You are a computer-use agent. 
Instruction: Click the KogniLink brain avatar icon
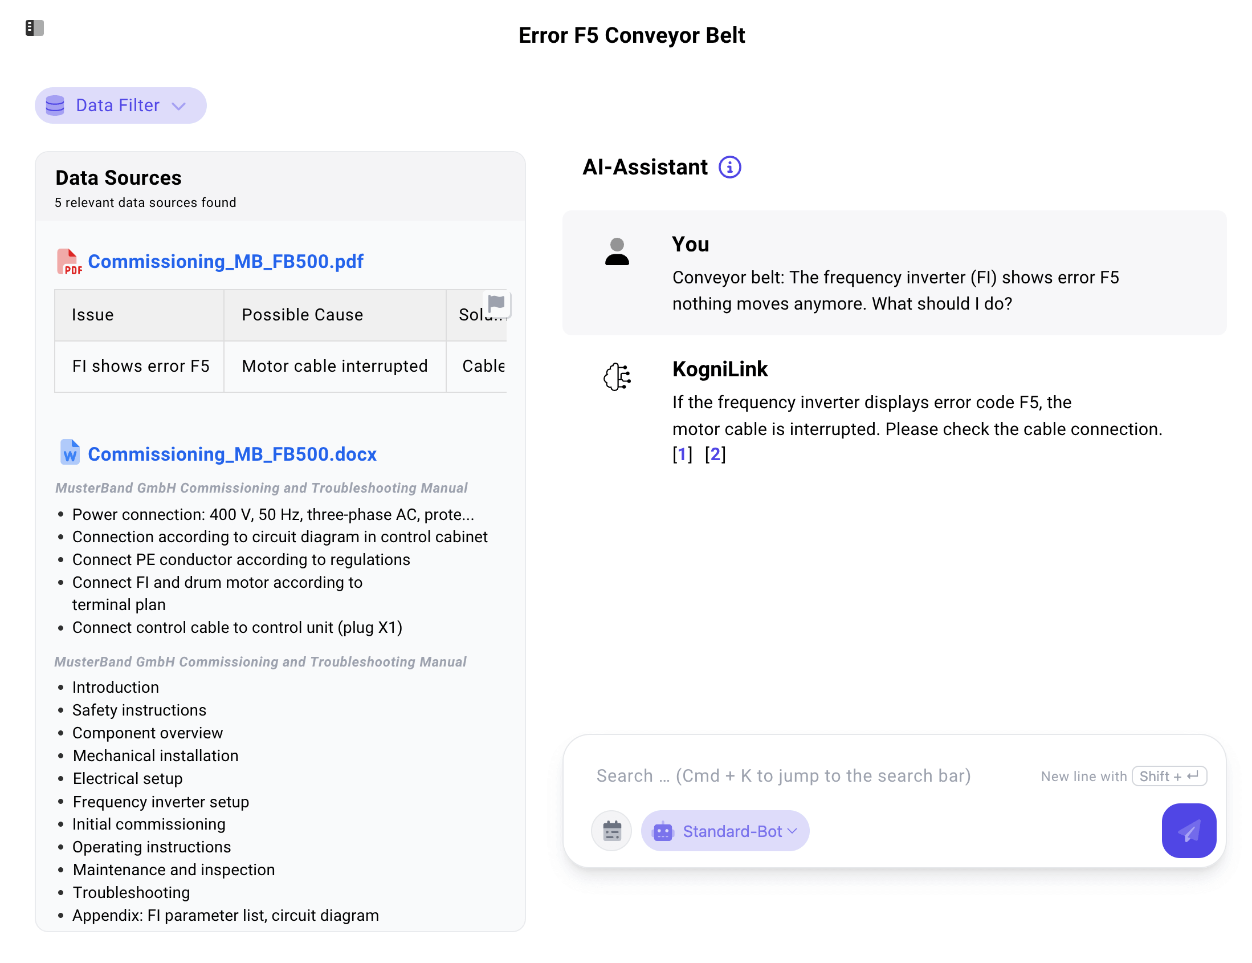[x=617, y=377]
